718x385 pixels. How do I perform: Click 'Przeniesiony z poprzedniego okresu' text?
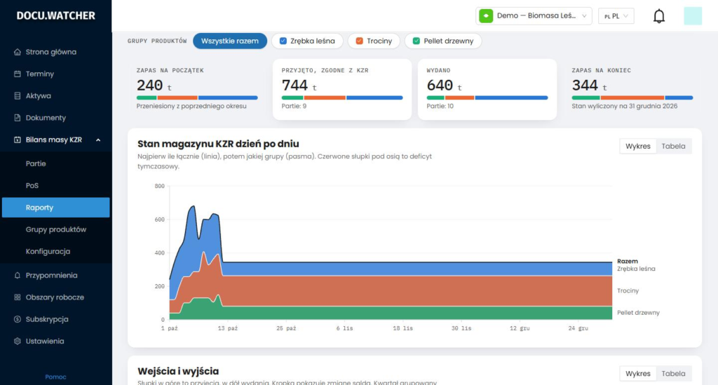tap(191, 106)
